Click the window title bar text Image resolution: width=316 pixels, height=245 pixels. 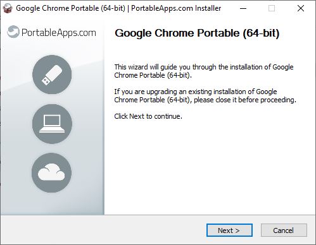pos(118,8)
